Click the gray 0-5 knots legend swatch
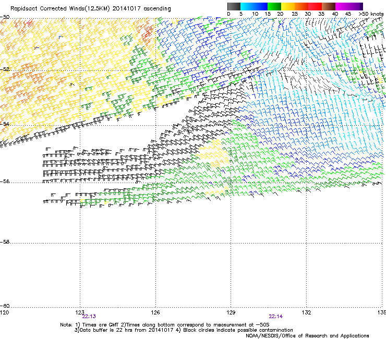The image size is (386, 339). click(234, 6)
